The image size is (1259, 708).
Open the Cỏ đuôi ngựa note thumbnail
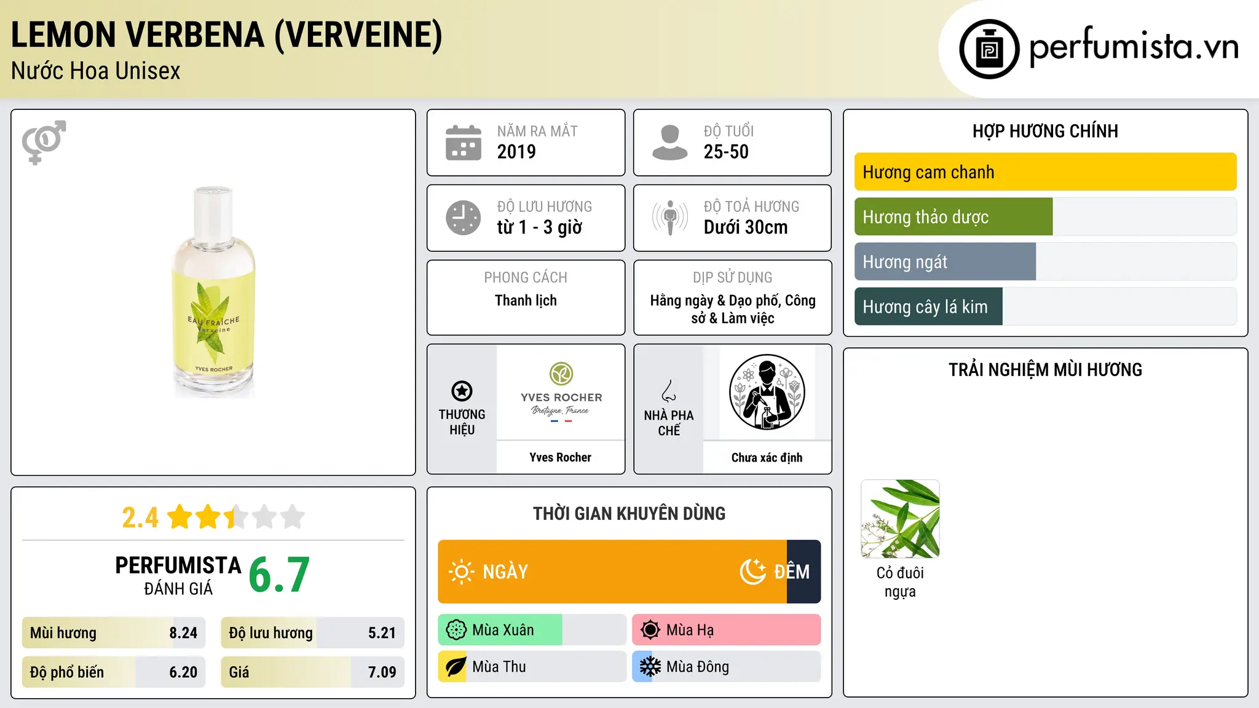click(900, 519)
